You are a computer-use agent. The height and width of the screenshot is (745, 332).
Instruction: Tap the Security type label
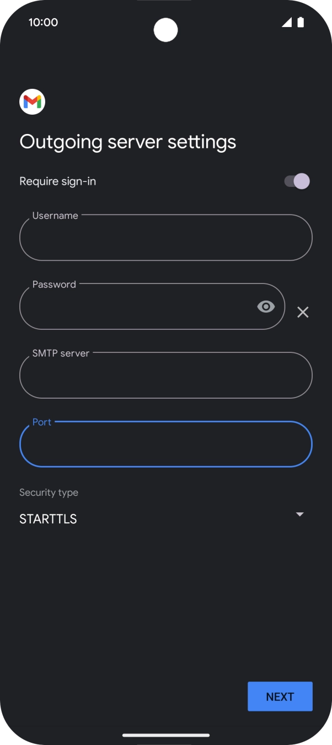[49, 492]
